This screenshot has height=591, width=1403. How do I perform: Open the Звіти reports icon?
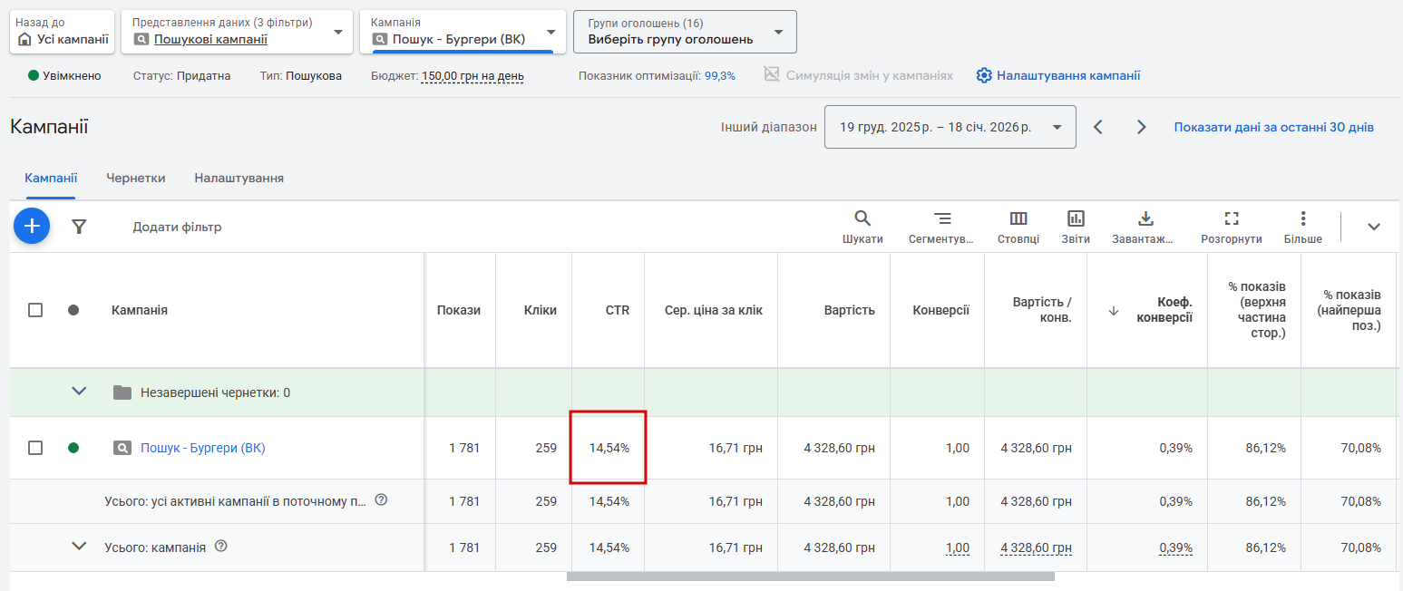point(1076,226)
